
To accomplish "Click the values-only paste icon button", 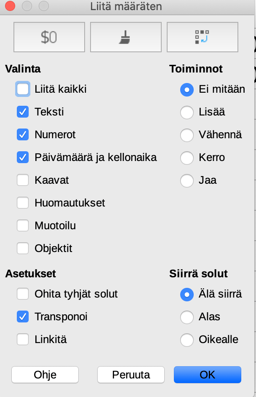I will pos(49,37).
